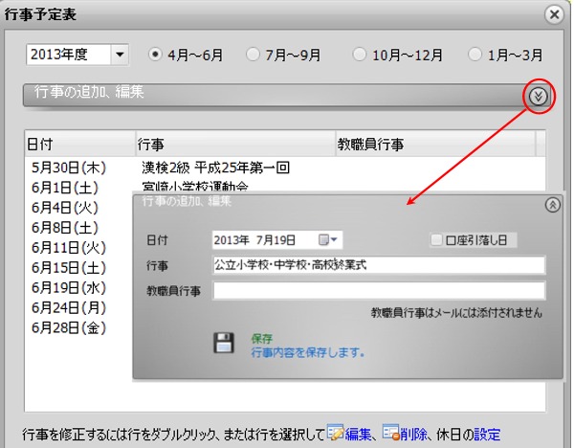
Task: Click the delete icon beside 削除
Action: point(390,434)
